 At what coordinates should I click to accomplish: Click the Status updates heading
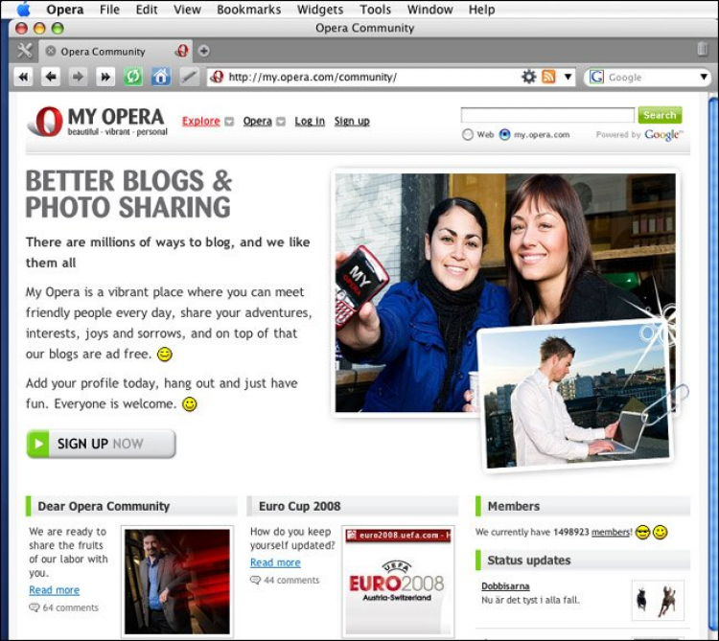[x=528, y=561]
